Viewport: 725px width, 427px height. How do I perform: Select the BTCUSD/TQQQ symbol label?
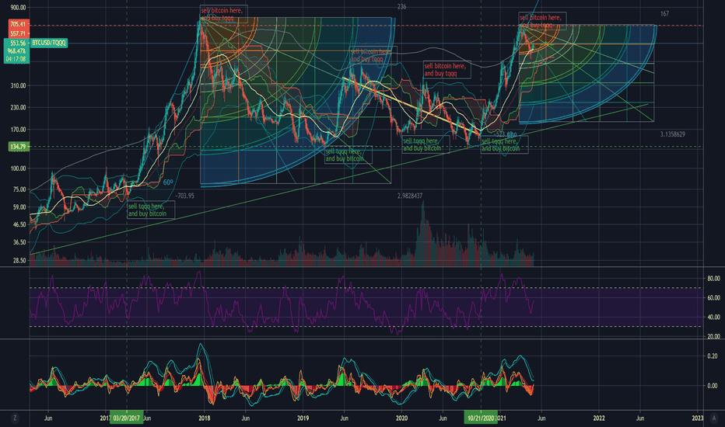pos(49,43)
